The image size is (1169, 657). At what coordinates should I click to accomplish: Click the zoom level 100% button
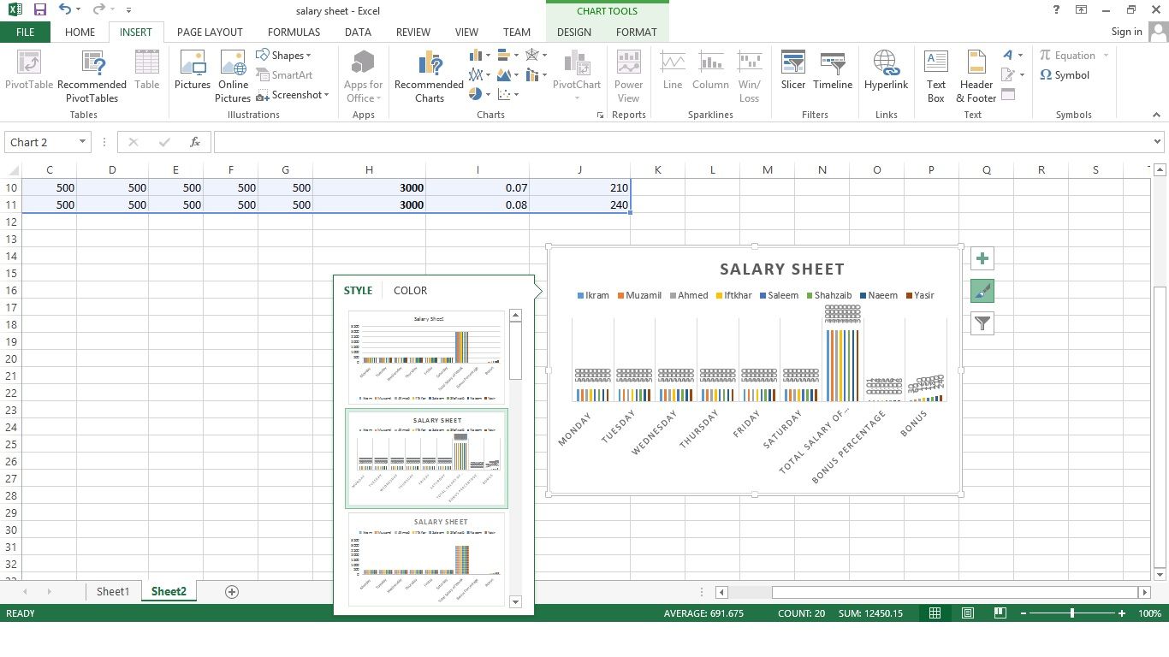click(1149, 613)
